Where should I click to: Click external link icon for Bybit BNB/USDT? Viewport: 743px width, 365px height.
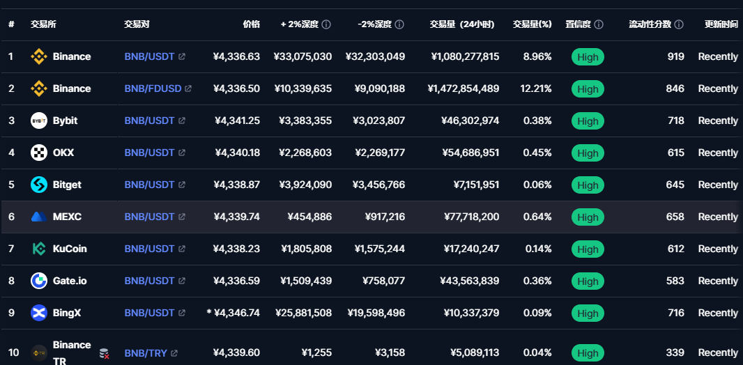181,121
